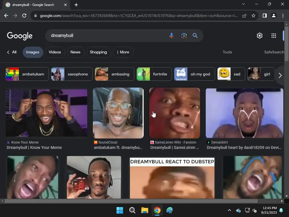Open Google quick settings gear

pyautogui.click(x=260, y=36)
